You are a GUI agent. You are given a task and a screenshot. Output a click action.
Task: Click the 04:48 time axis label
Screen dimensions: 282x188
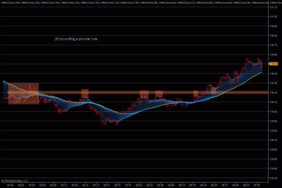(x=10, y=185)
